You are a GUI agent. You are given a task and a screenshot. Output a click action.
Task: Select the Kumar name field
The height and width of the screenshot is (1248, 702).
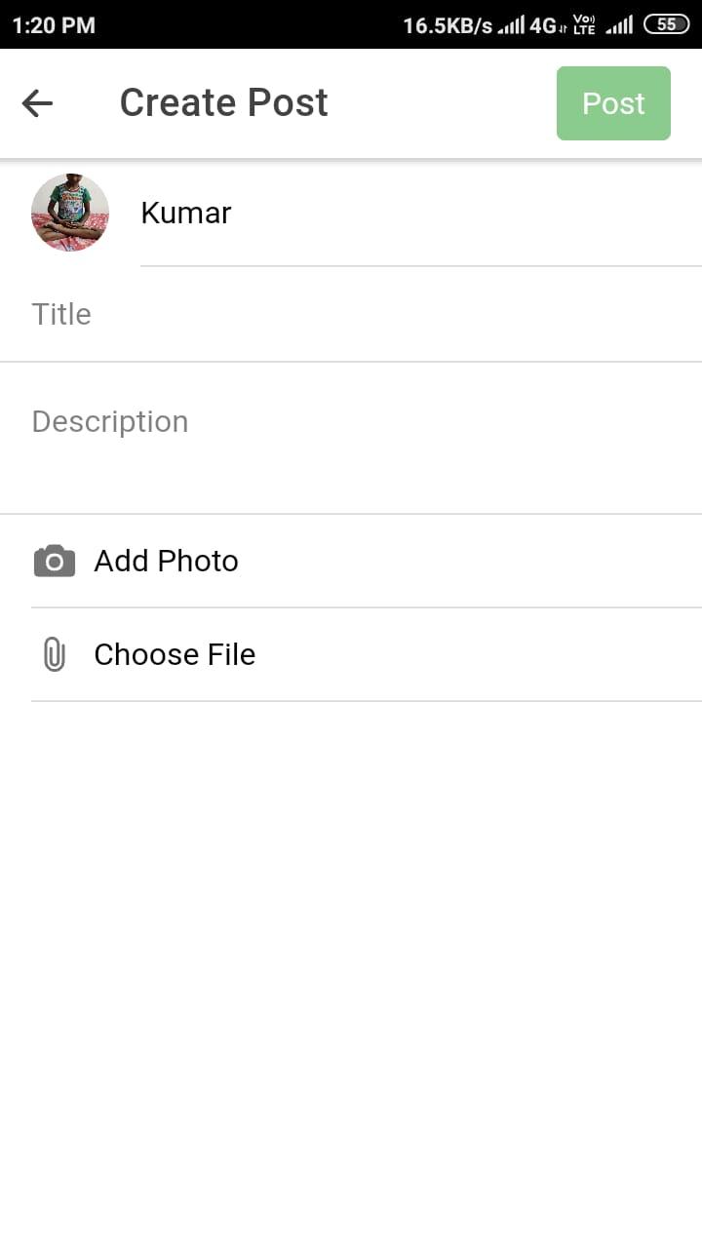421,213
